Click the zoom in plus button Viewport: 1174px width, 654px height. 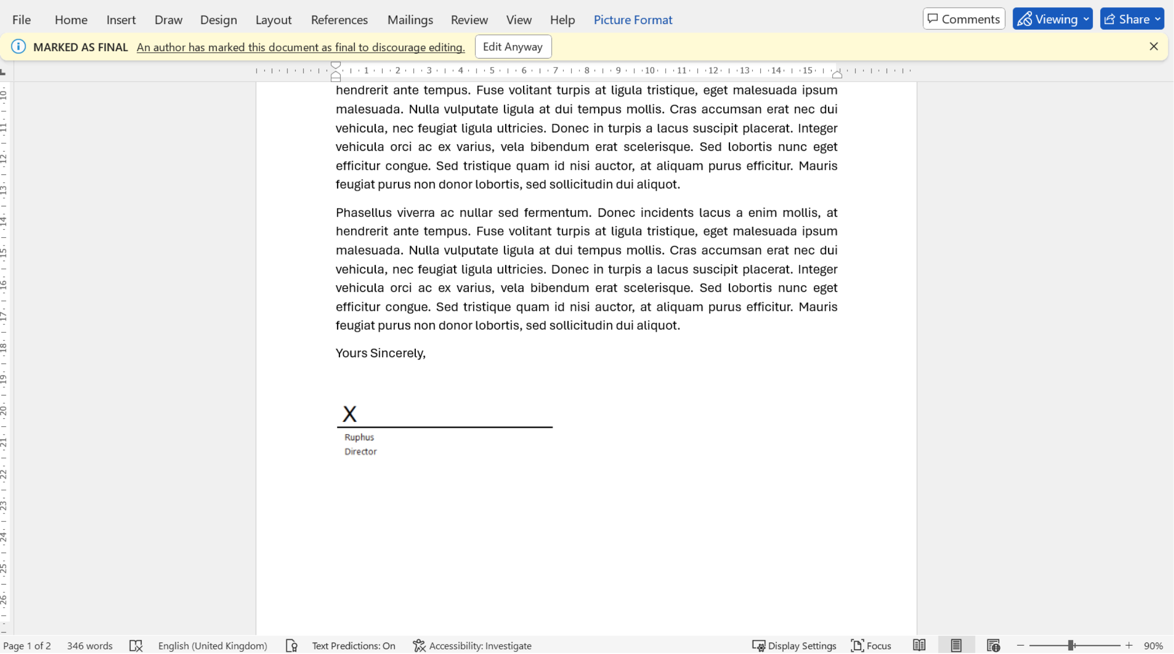[x=1129, y=646]
